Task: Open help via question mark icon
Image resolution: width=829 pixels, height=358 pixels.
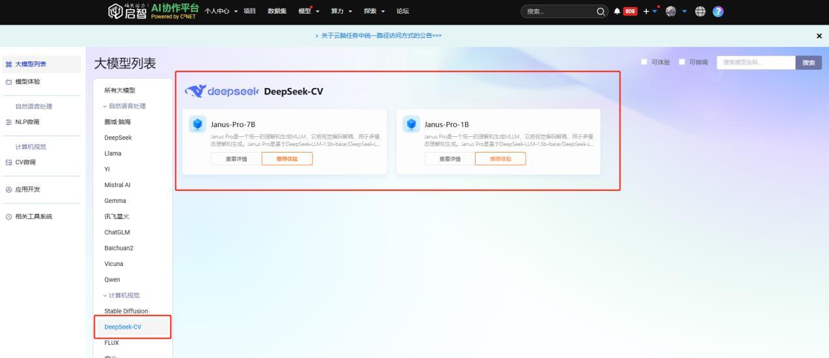Action: pos(717,12)
